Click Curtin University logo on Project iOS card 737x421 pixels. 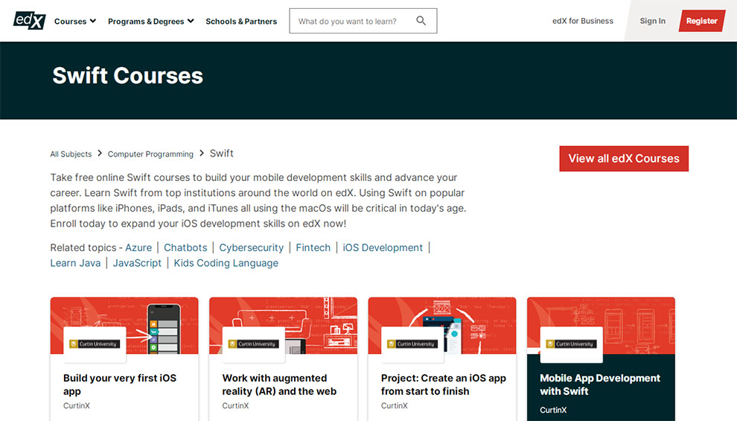pos(412,344)
